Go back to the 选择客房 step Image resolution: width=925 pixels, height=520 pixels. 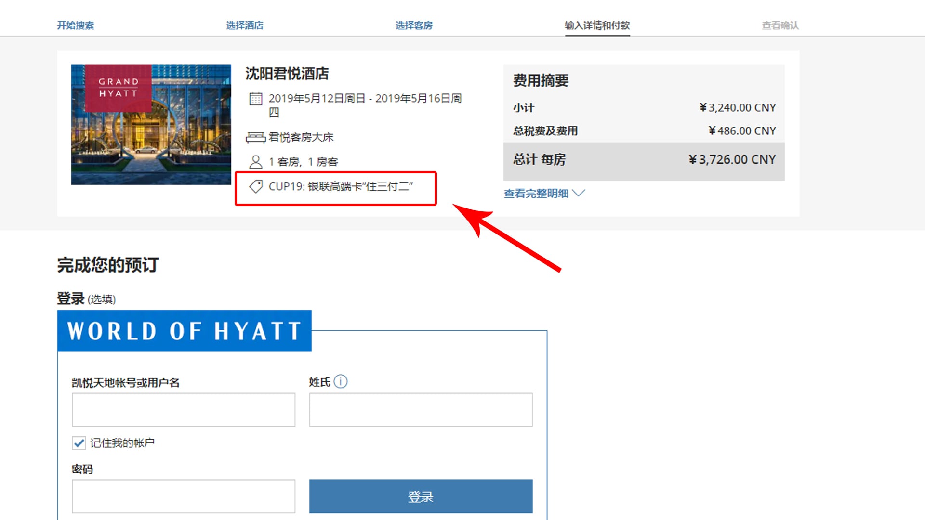tap(414, 26)
